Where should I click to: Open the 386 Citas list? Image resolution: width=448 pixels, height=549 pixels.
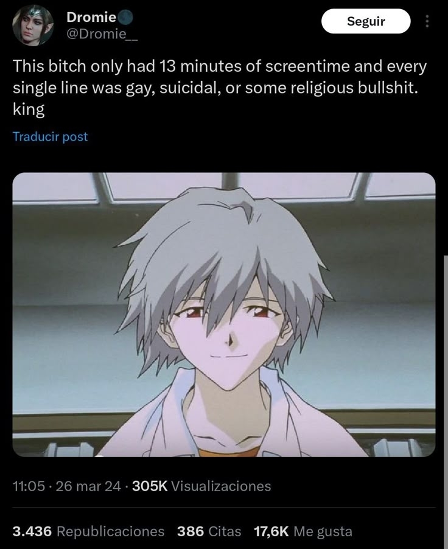[x=209, y=531]
